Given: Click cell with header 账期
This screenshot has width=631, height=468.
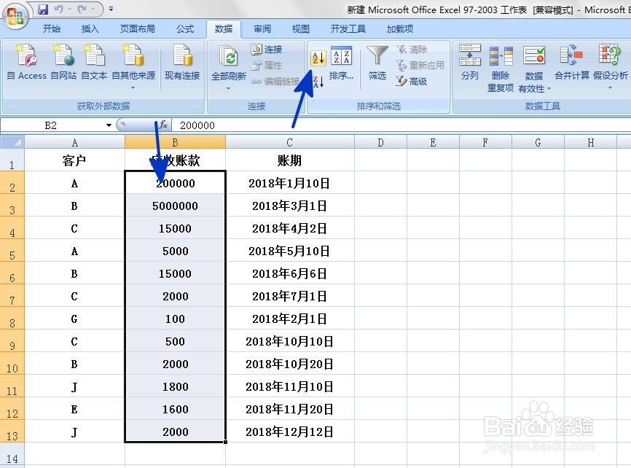Looking at the screenshot, I should 290,160.
